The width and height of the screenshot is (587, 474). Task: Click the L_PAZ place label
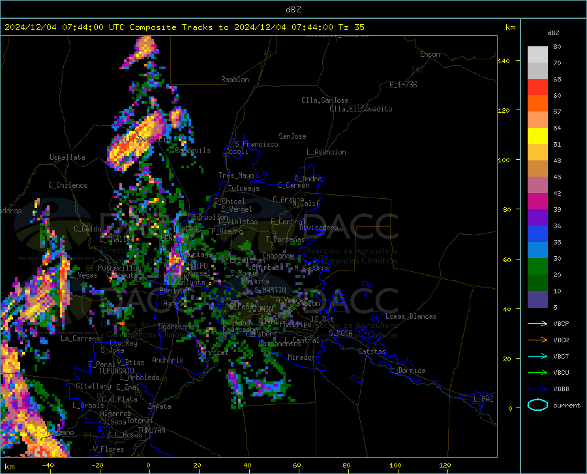pos(483,399)
